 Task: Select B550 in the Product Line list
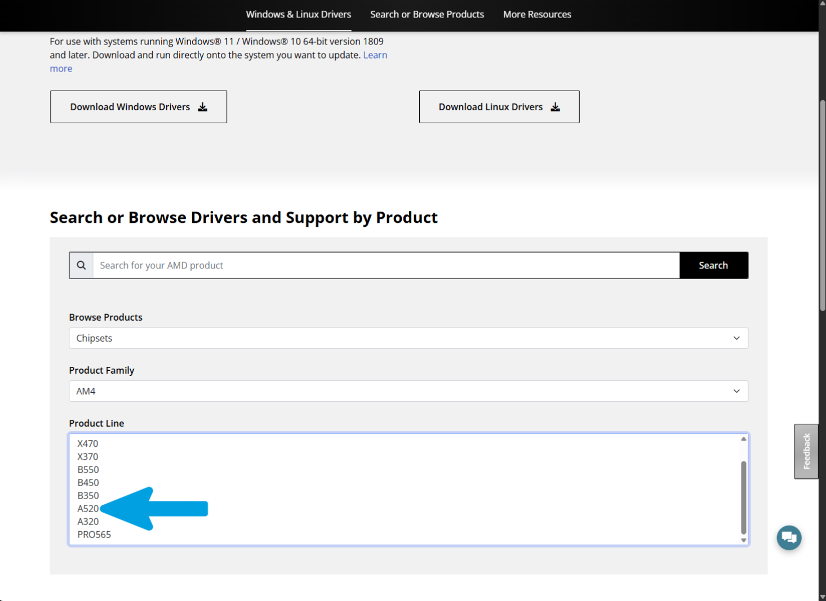[88, 469]
